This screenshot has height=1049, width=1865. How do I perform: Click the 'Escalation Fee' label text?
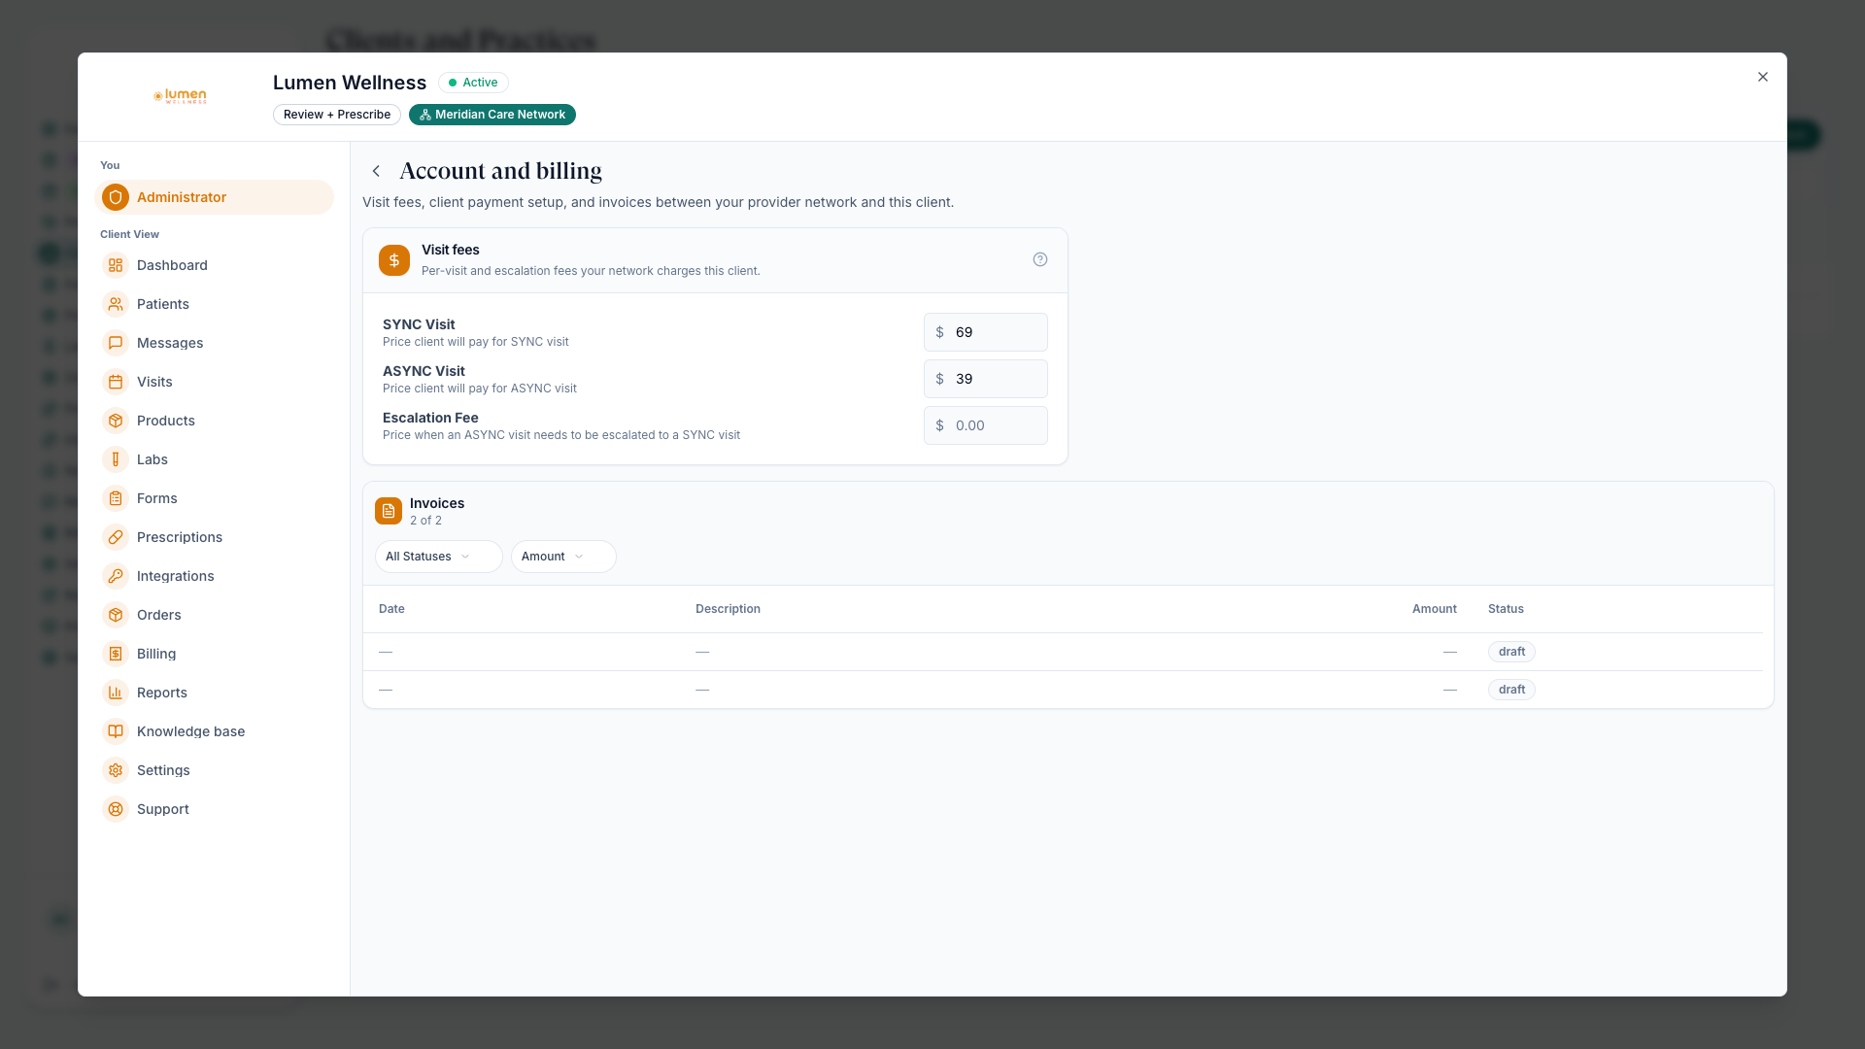pyautogui.click(x=430, y=418)
